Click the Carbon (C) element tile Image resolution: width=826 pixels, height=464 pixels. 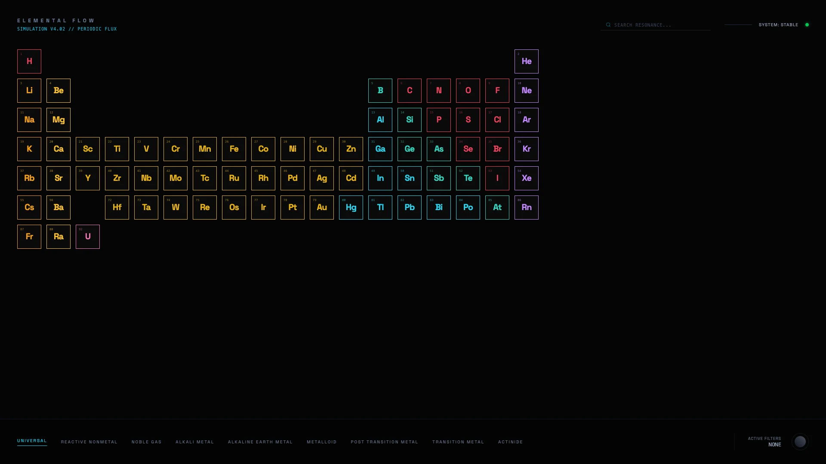(x=410, y=91)
